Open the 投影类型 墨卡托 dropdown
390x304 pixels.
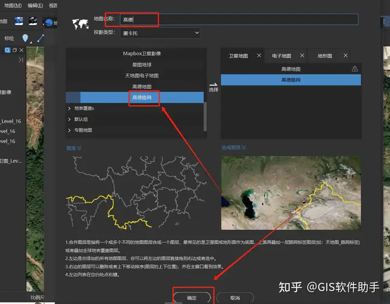(x=160, y=33)
